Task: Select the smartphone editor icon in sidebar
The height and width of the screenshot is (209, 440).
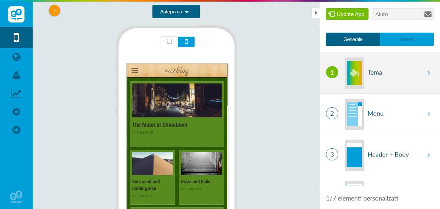Action: 16,37
